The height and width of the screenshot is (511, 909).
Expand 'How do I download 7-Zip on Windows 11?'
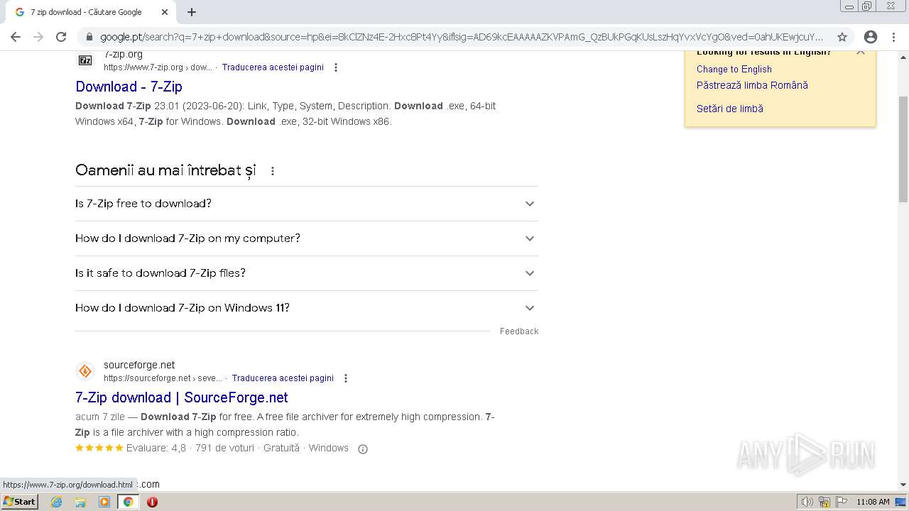point(306,308)
